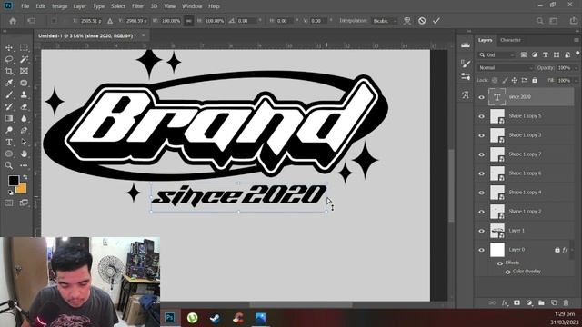Toggle Color Overlay effect visibility
582x327 pixels.
pyautogui.click(x=507, y=272)
